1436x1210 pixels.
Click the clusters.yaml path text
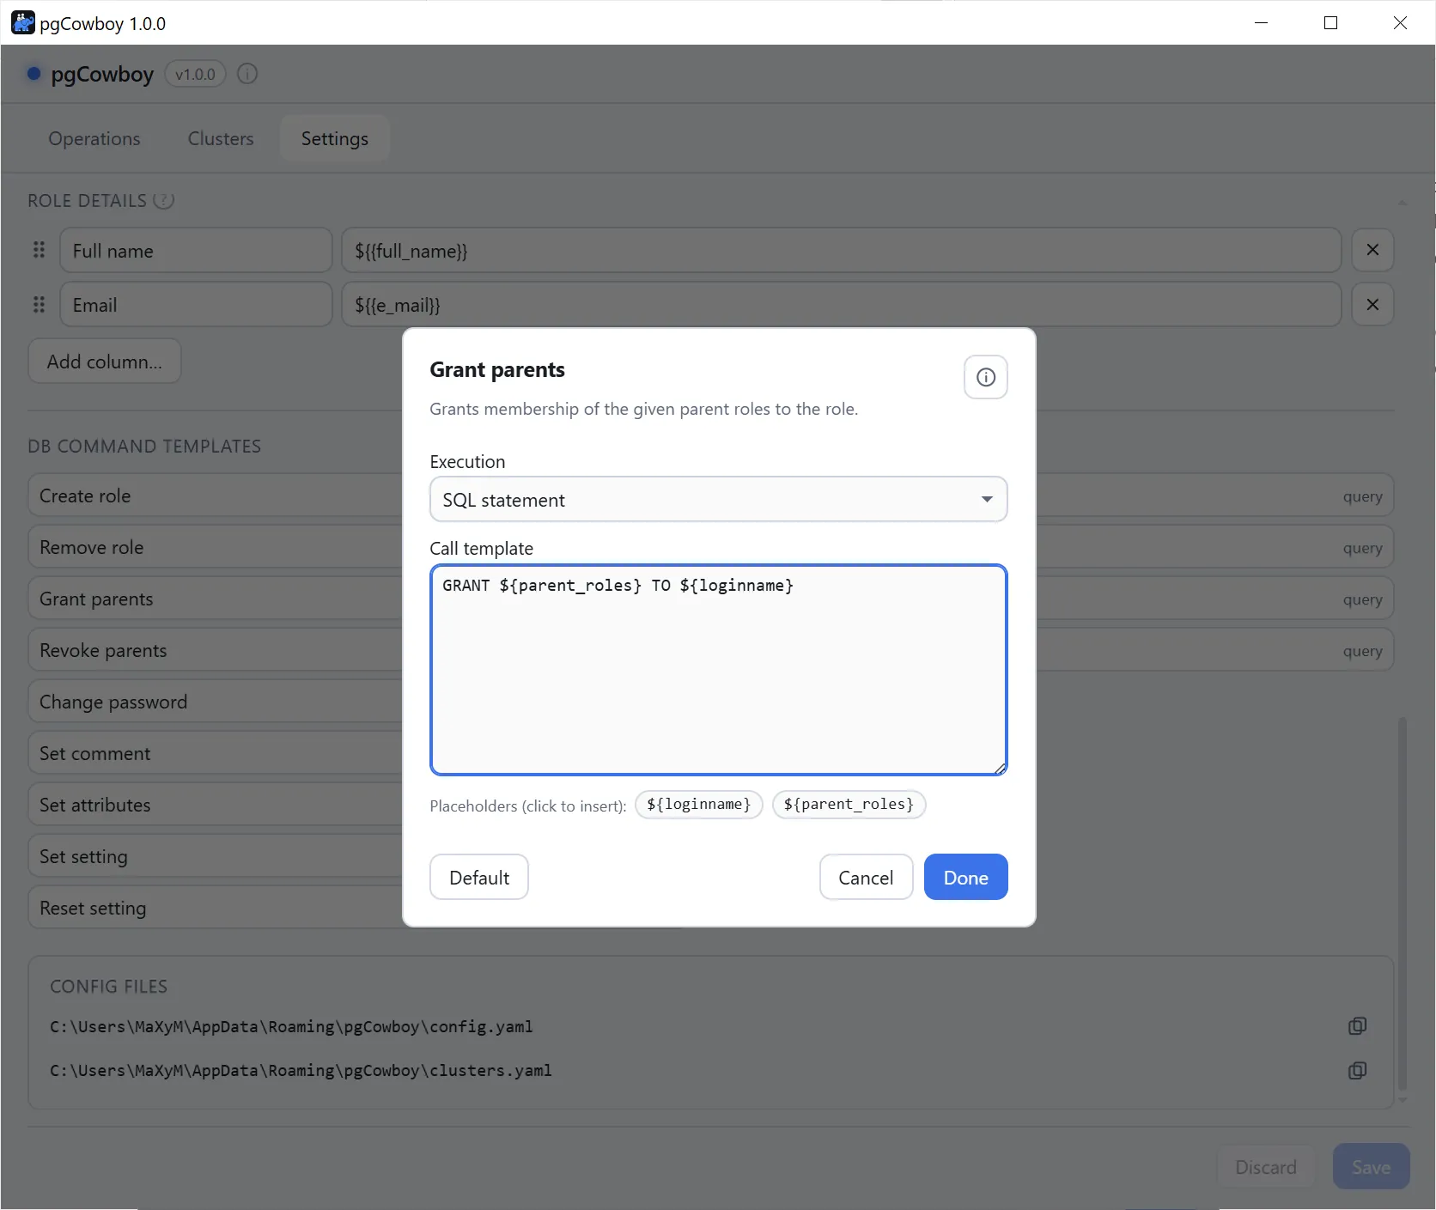(301, 1070)
